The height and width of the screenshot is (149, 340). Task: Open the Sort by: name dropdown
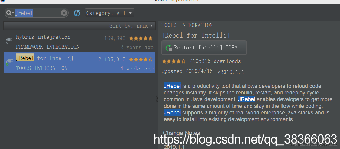tap(131, 26)
